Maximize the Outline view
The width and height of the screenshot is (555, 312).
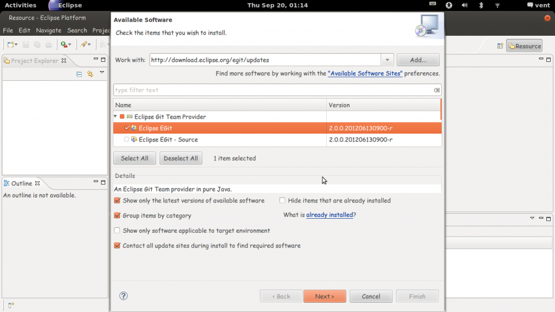click(103, 182)
